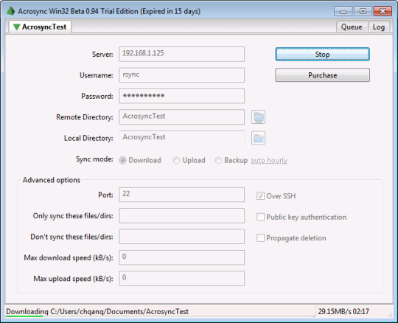Enable Public key authentication
This screenshot has width=398, height=323.
260,217
